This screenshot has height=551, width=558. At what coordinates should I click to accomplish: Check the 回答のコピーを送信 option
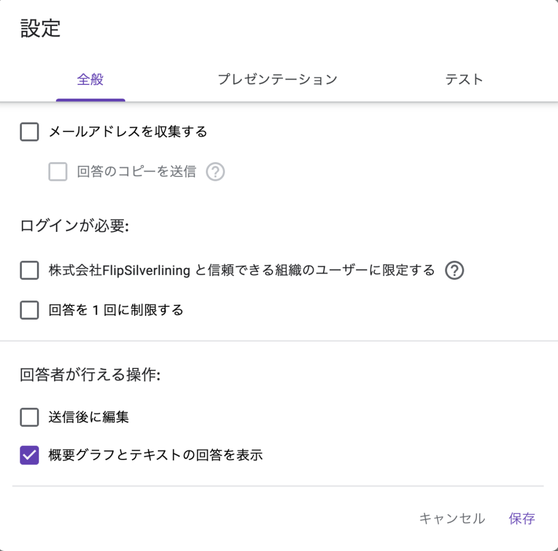click(57, 172)
